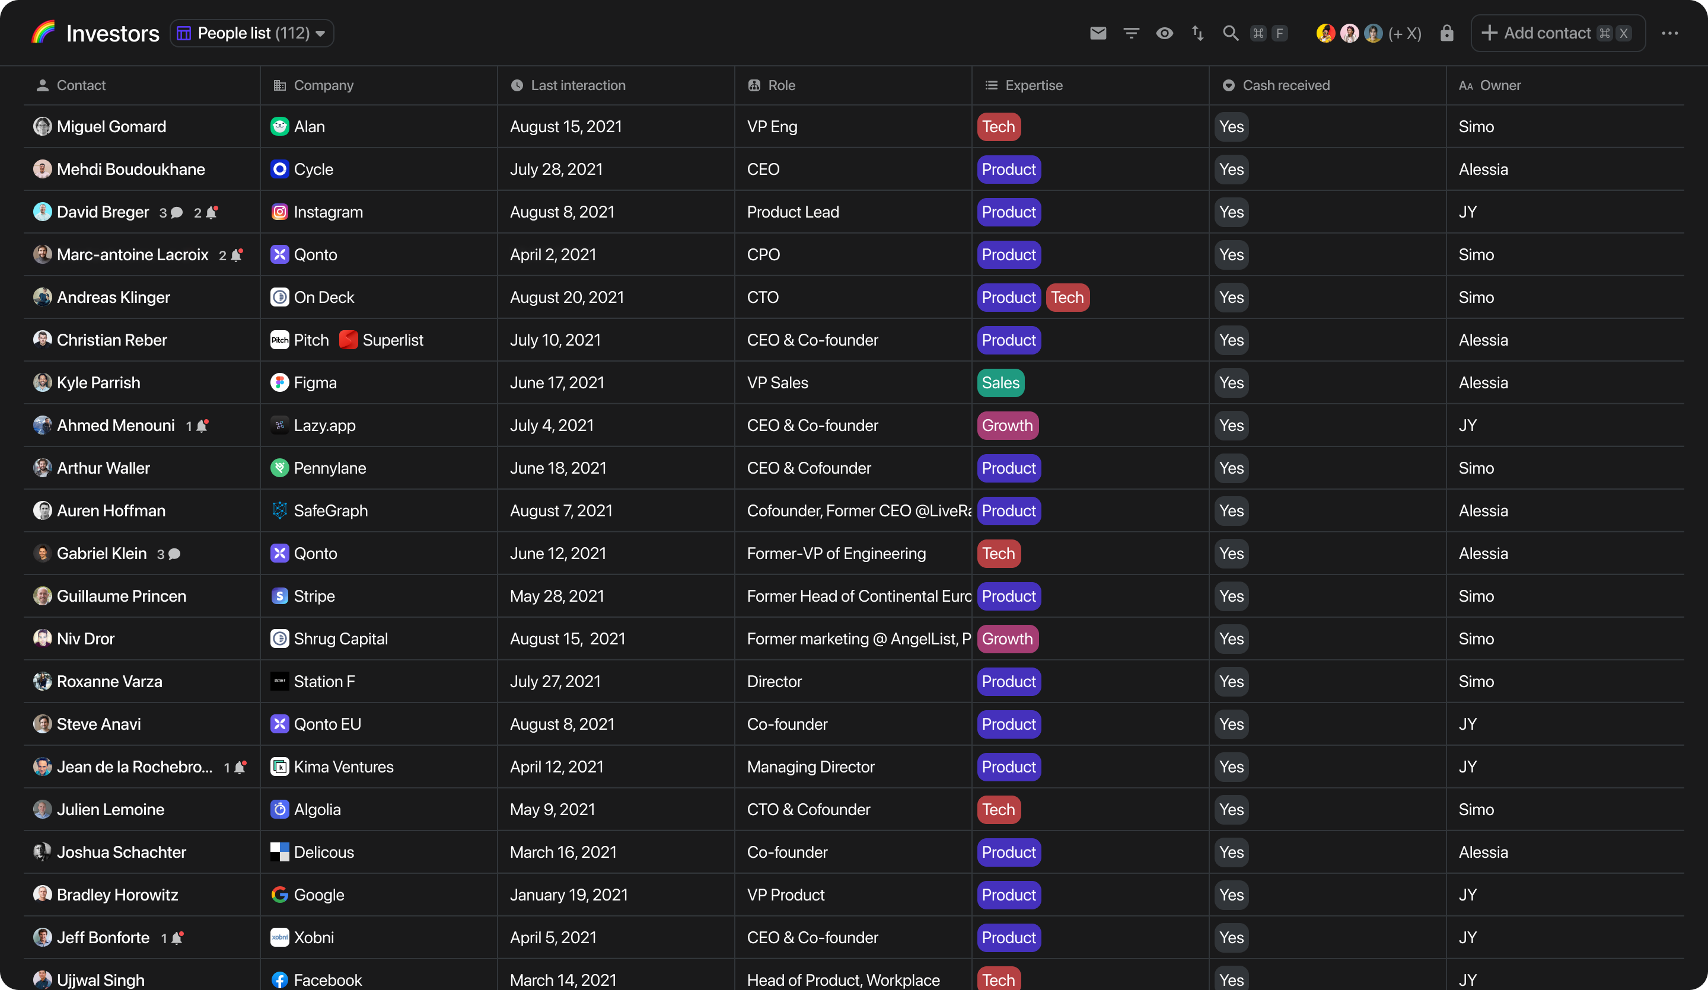Click the Station F company icon
Screen dimensions: 1708x990
[x=280, y=682]
